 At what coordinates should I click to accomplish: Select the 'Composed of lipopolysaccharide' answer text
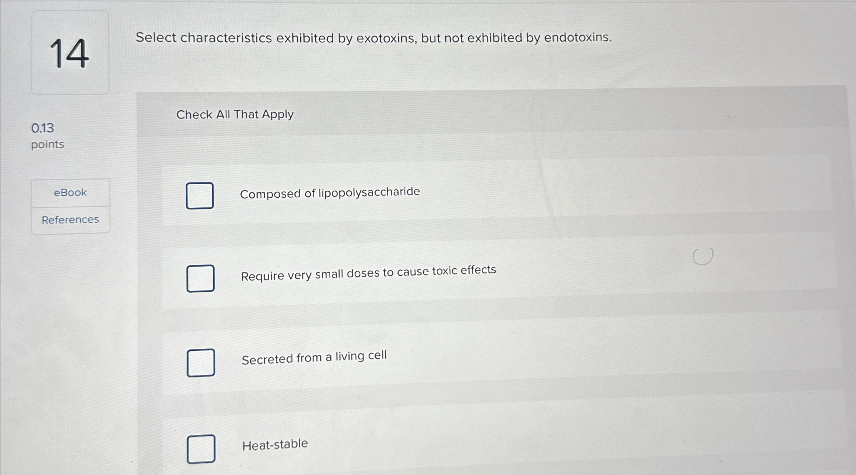coord(330,192)
